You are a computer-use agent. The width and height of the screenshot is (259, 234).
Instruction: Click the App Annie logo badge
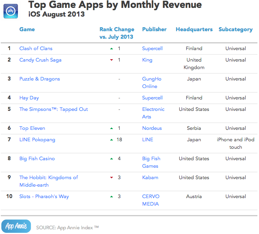(x=16, y=226)
